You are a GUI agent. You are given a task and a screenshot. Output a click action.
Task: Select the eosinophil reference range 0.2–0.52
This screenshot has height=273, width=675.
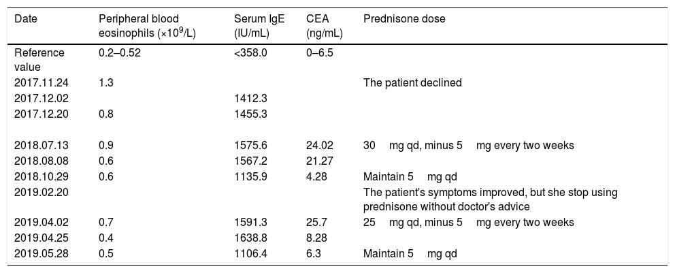coord(120,52)
